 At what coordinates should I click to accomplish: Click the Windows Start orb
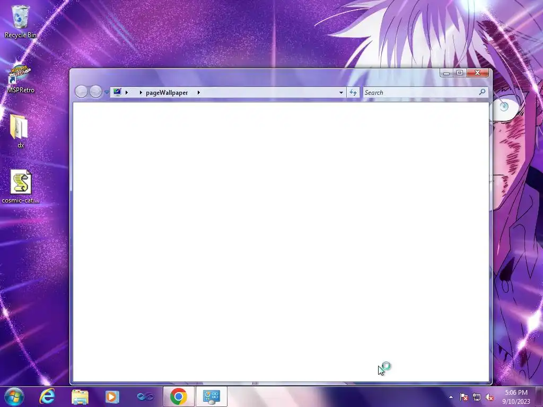click(x=14, y=396)
